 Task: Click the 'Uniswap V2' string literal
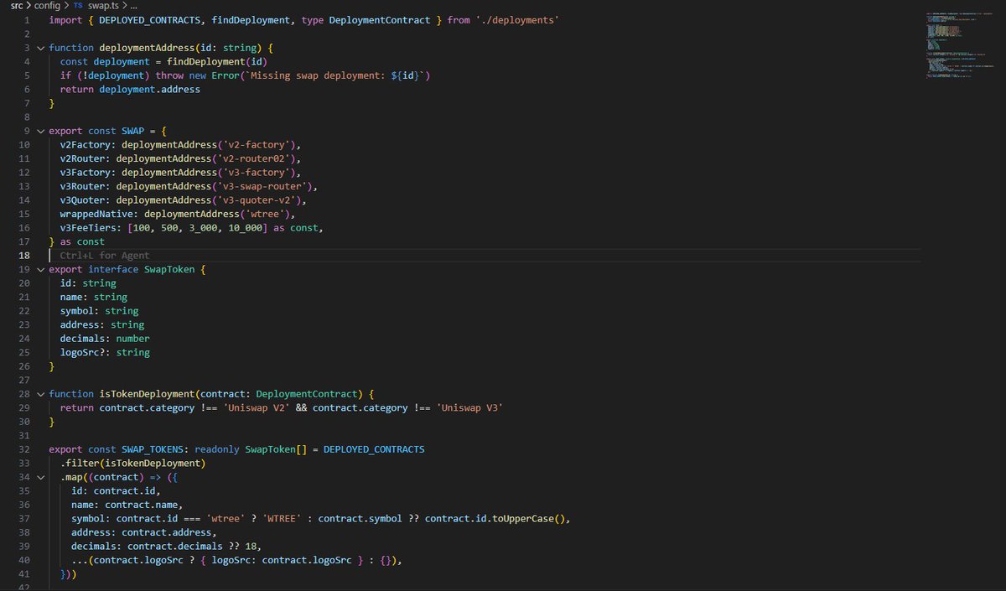257,407
